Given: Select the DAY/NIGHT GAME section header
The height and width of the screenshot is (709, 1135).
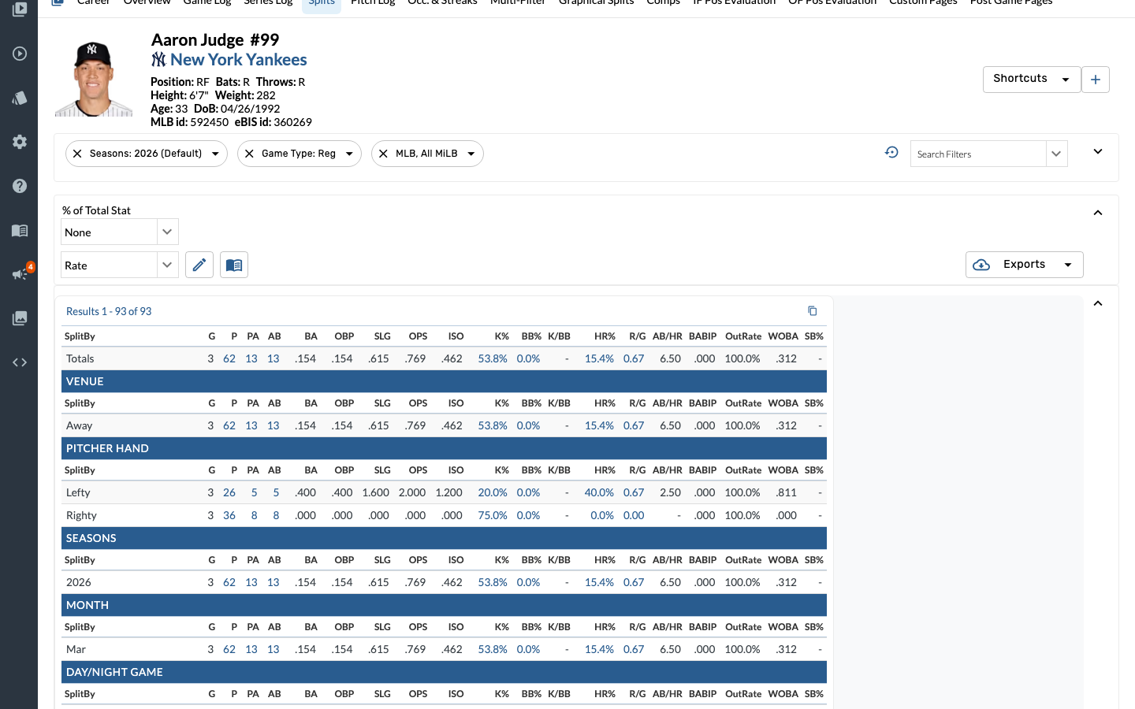Looking at the screenshot, I should click(444, 672).
